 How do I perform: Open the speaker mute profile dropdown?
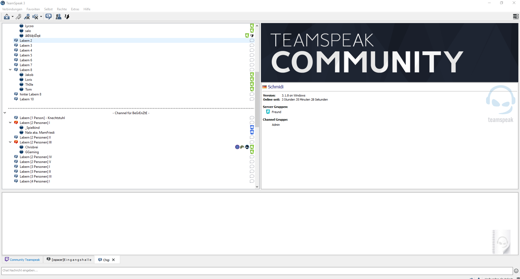[41, 17]
